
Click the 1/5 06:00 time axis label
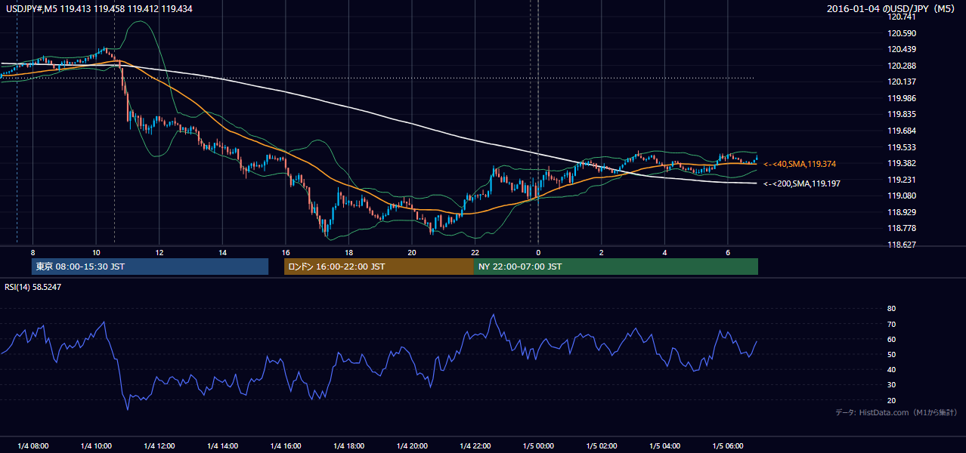coord(727,445)
